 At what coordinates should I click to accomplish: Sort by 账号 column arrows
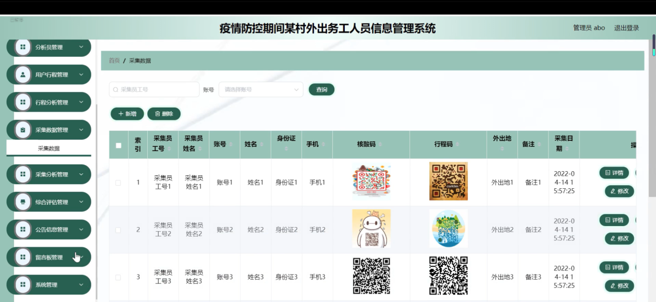pyautogui.click(x=231, y=145)
